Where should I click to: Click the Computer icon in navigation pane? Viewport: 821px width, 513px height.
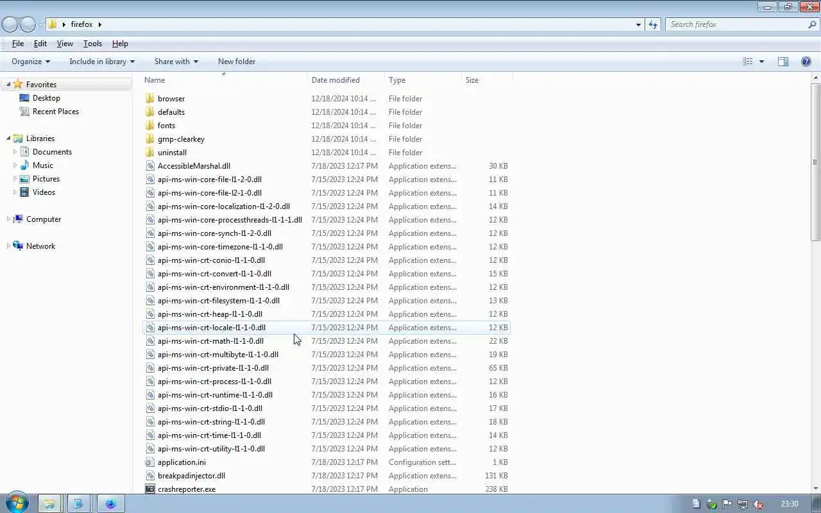point(18,219)
